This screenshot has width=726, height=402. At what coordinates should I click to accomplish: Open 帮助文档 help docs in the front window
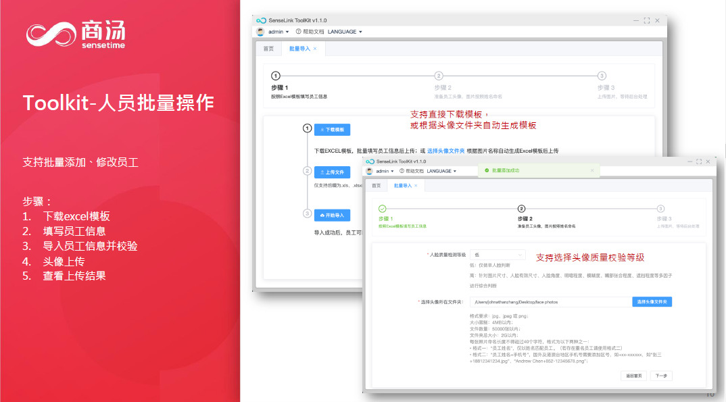coord(411,171)
